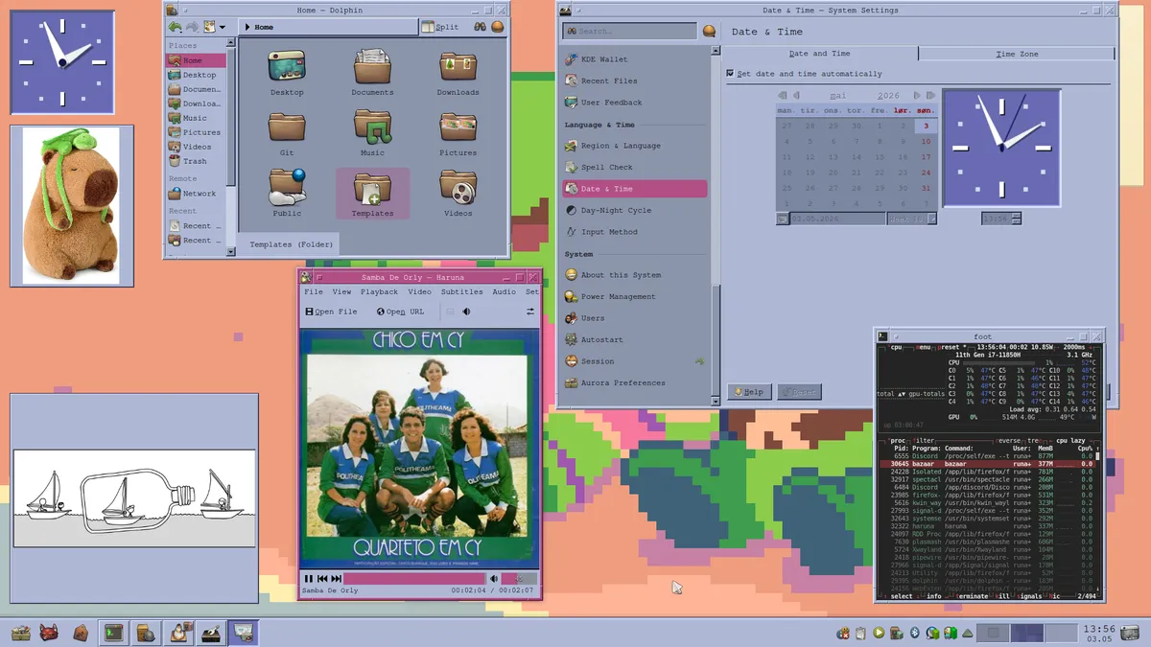Screen dimensions: 1151x647
Task: Click the btop menu option
Action: pyautogui.click(x=925, y=348)
